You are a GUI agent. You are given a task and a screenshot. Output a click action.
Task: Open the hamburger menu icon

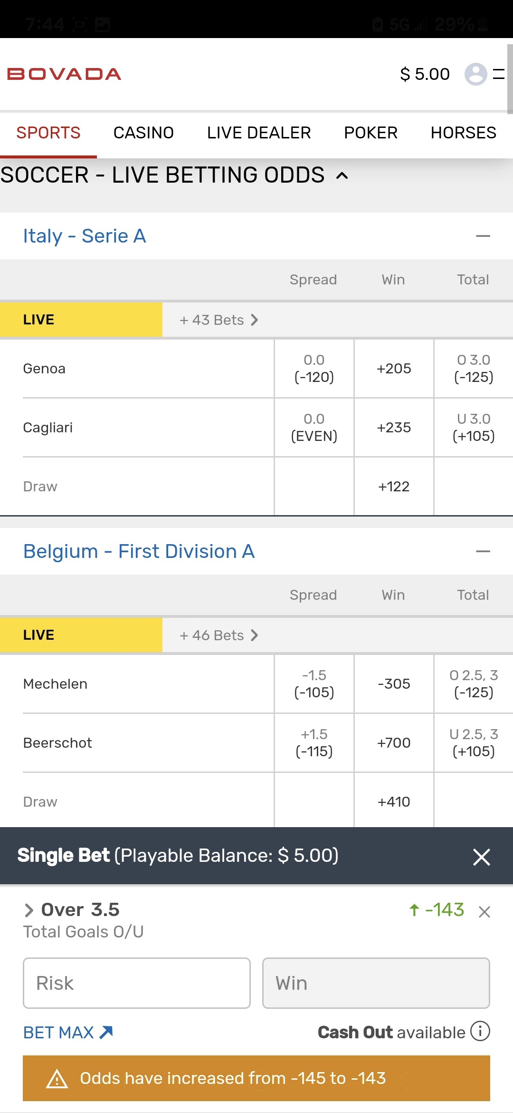[498, 74]
